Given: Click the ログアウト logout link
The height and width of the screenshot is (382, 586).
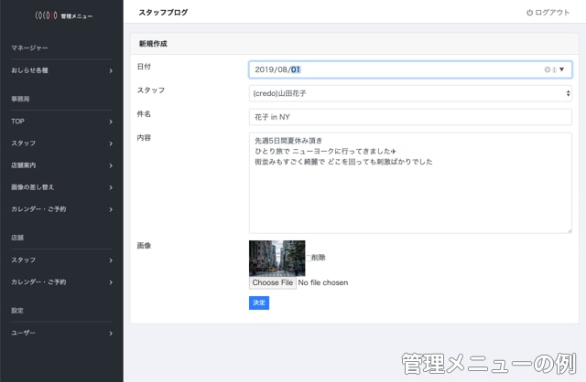Looking at the screenshot, I should pos(548,12).
